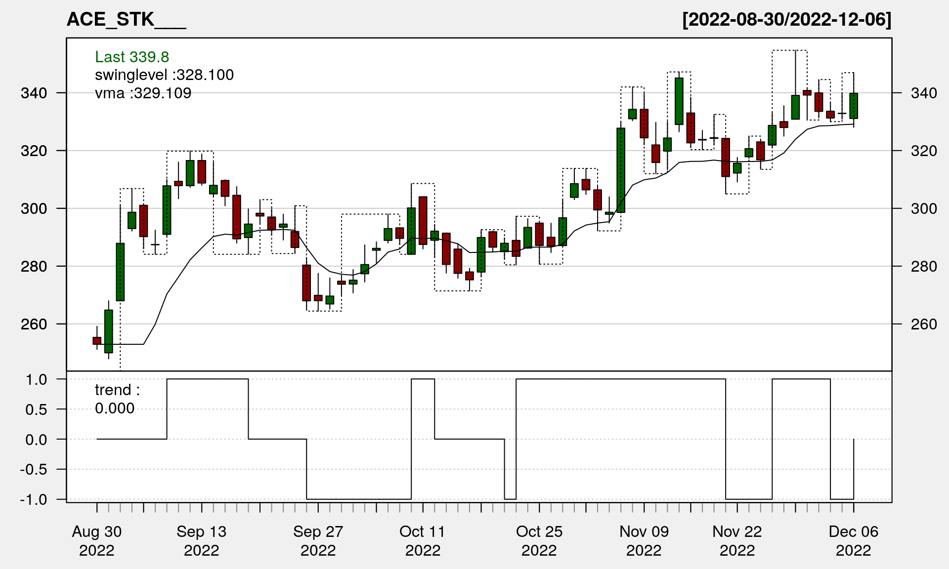
Task: Click the Oct 11 2022 axis label
Action: click(x=423, y=541)
